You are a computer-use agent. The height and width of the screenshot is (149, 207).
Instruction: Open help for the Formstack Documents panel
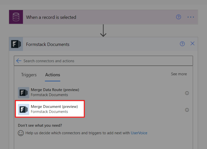pos(182,44)
